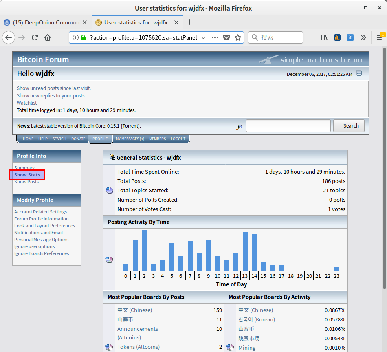
Task: Open the address bar history dropdown
Action: pos(203,37)
